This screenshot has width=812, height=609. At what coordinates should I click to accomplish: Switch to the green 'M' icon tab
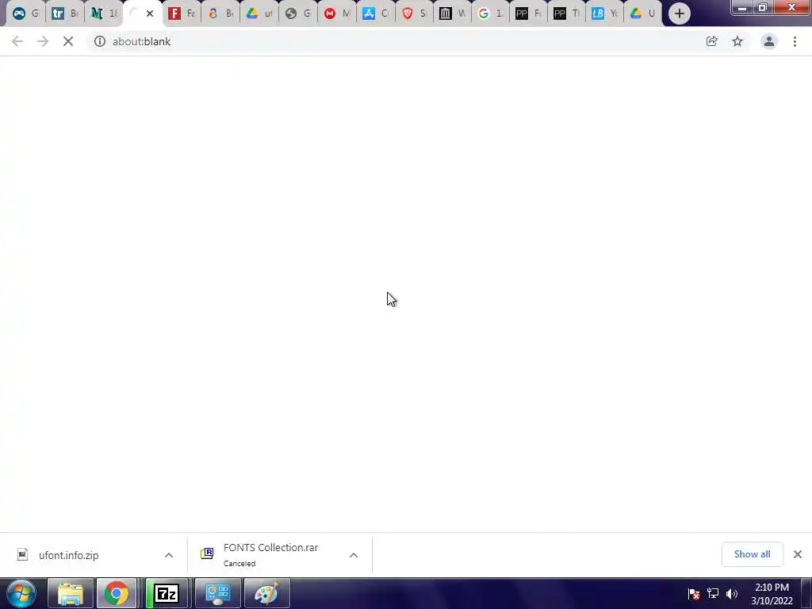click(x=103, y=13)
